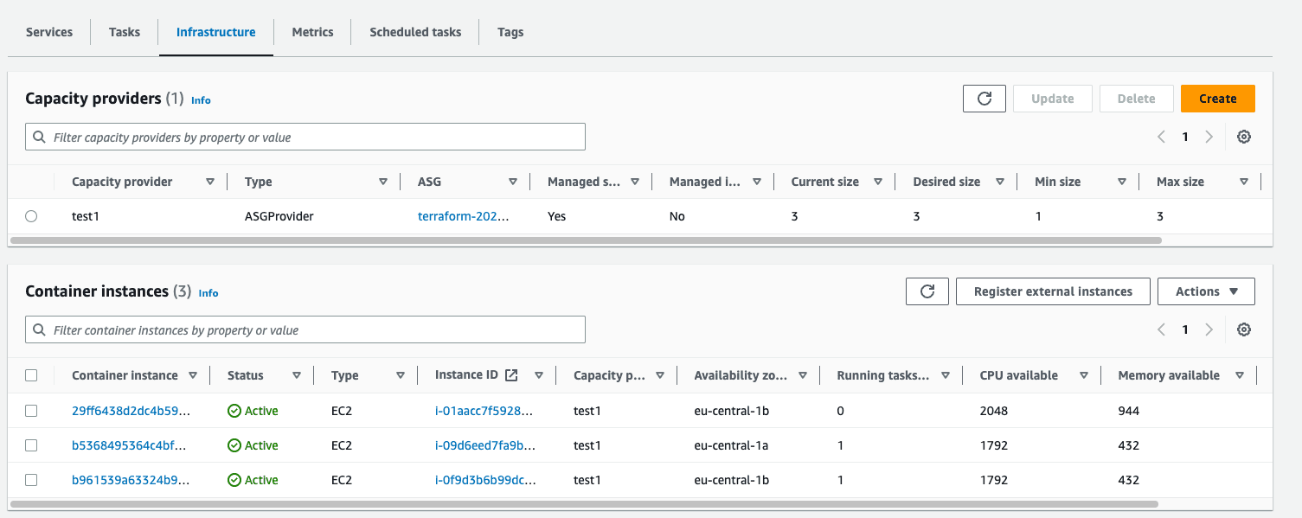Select the checkbox for instance 29ff6438d2dc4b59
The image size is (1302, 518).
coord(31,410)
